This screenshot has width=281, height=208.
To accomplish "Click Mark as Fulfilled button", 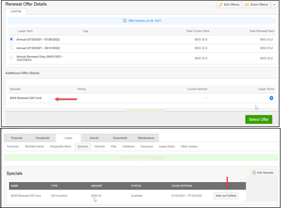I will pyautogui.click(x=226, y=195).
